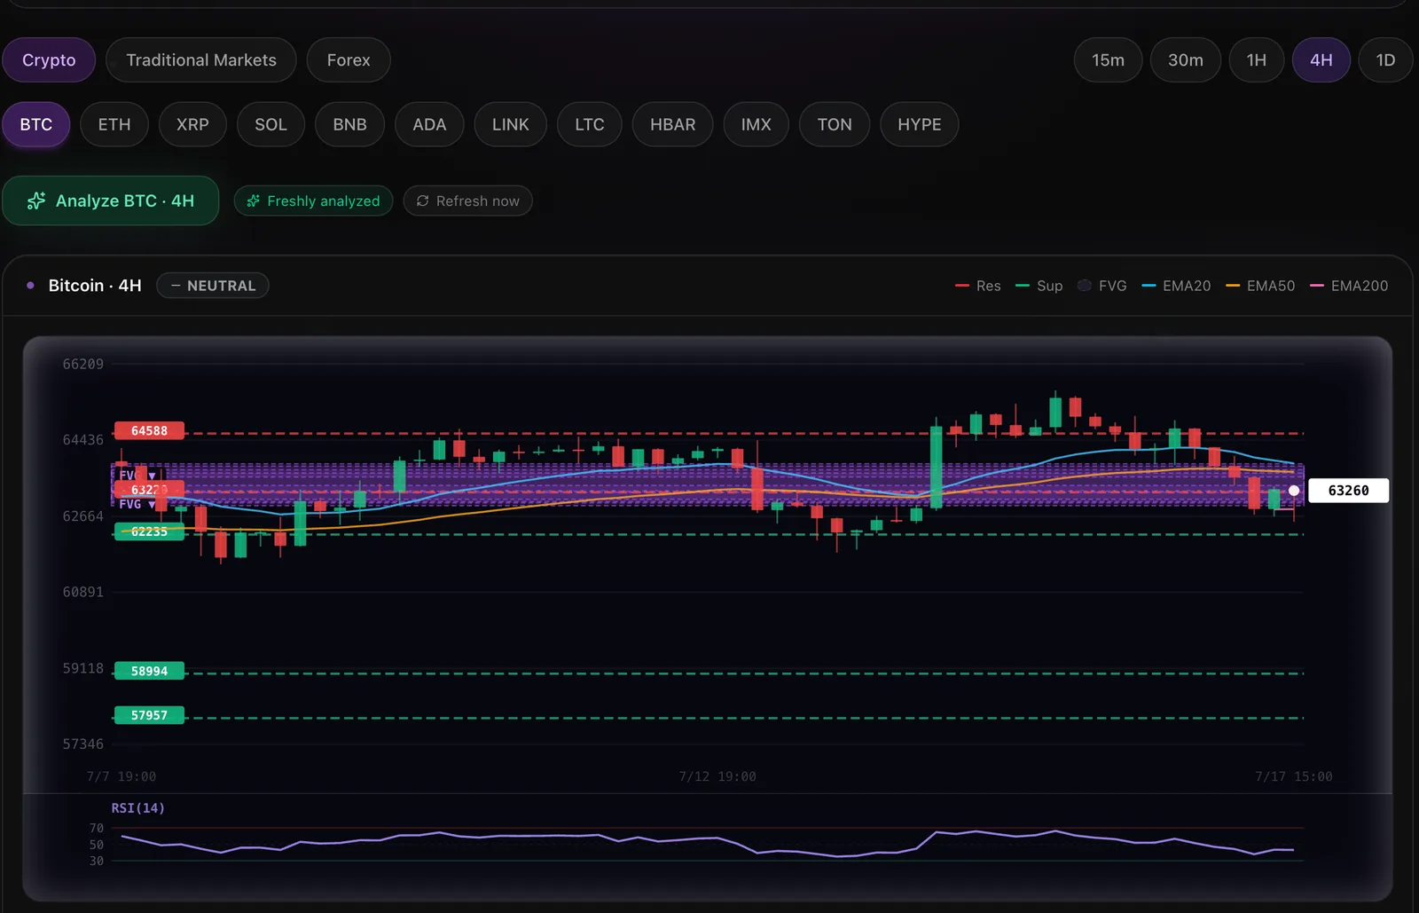1419x913 pixels.
Task: Click the FVG legend entry
Action: (x=1102, y=286)
